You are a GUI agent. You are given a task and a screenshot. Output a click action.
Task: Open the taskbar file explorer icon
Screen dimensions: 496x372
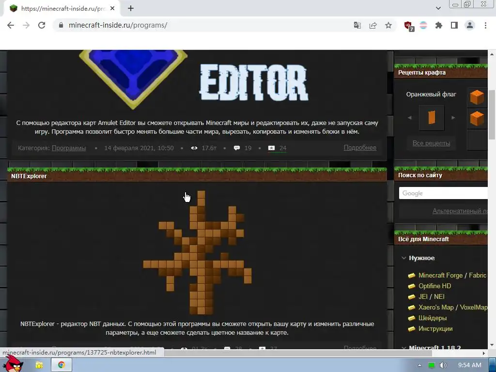click(39, 365)
